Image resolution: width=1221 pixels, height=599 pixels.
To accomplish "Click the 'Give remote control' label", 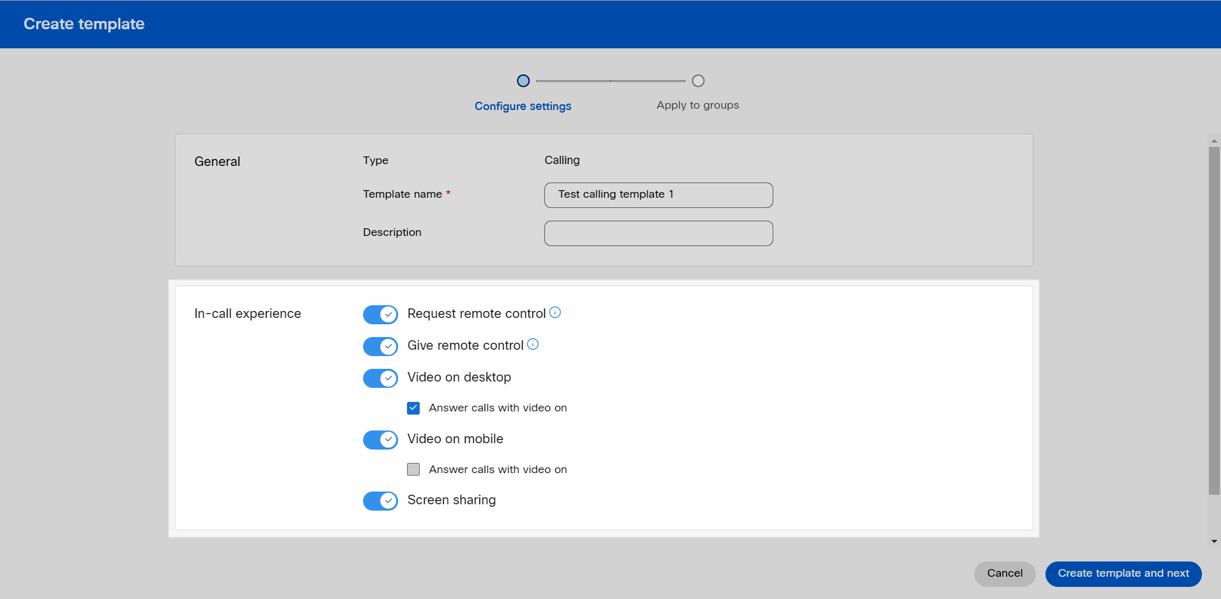I will [466, 345].
